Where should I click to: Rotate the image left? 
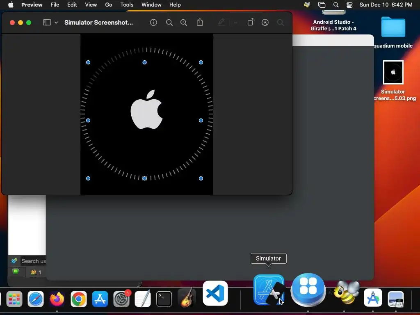tap(251, 22)
